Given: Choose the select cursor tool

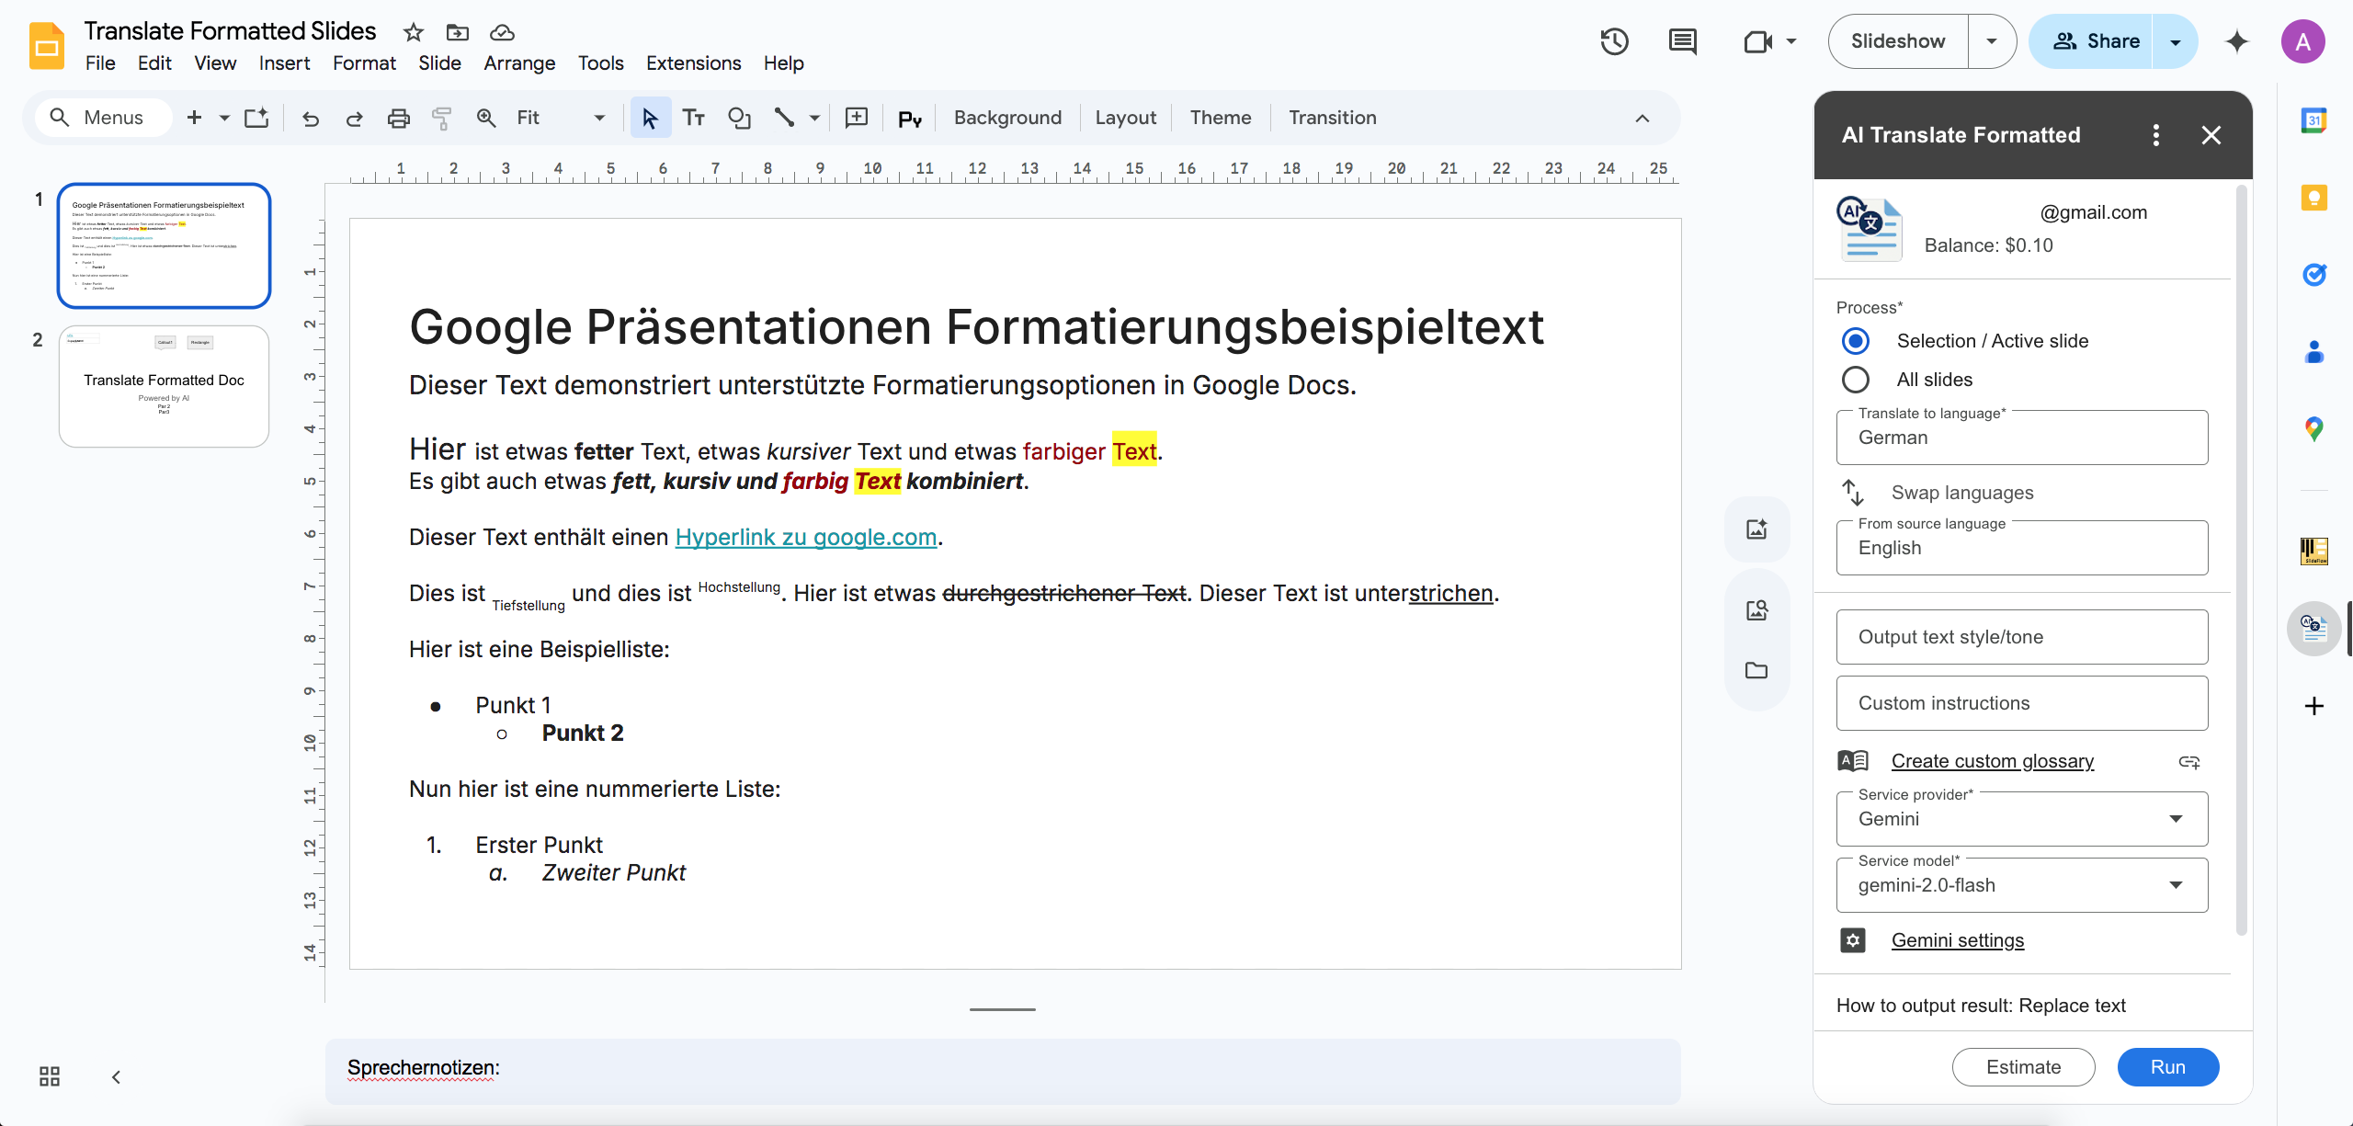Looking at the screenshot, I should coord(650,118).
